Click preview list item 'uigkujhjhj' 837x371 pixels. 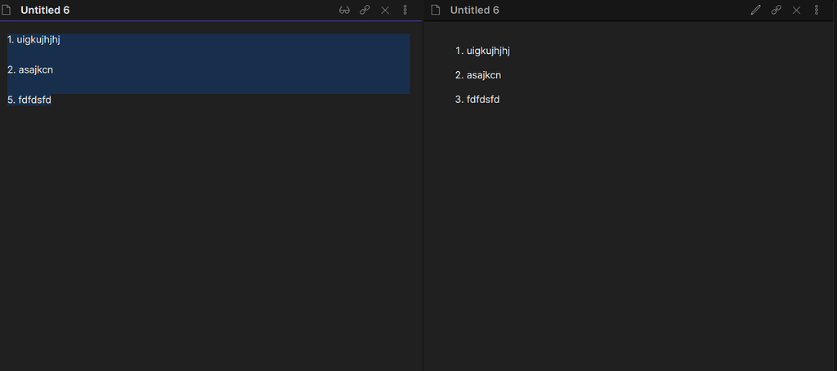(x=489, y=51)
